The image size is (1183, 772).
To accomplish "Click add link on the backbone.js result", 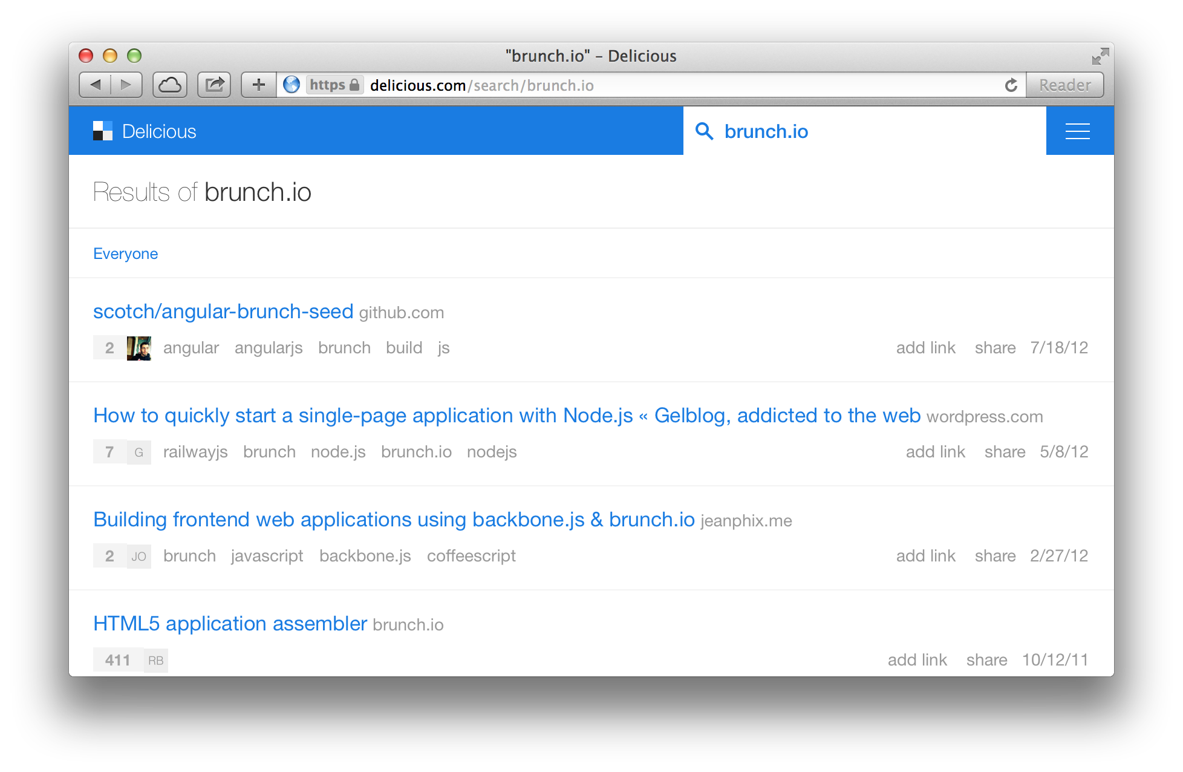I will [925, 556].
